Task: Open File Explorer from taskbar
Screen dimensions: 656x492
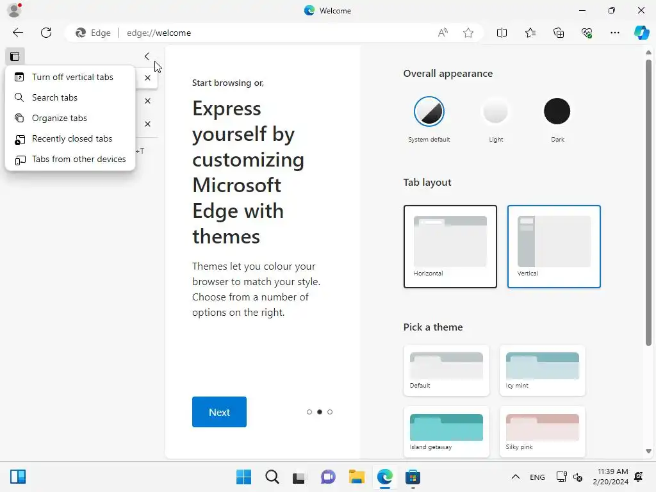Action: pos(356,477)
